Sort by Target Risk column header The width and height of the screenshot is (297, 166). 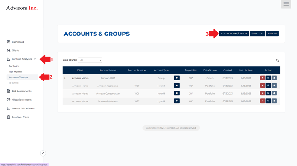[191, 70]
